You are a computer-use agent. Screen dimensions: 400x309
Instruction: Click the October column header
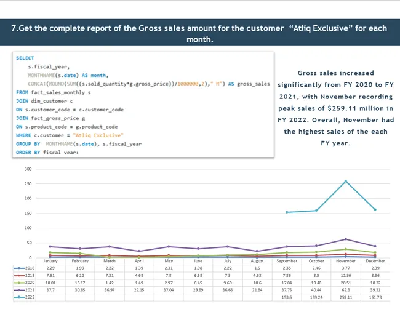[316, 261]
